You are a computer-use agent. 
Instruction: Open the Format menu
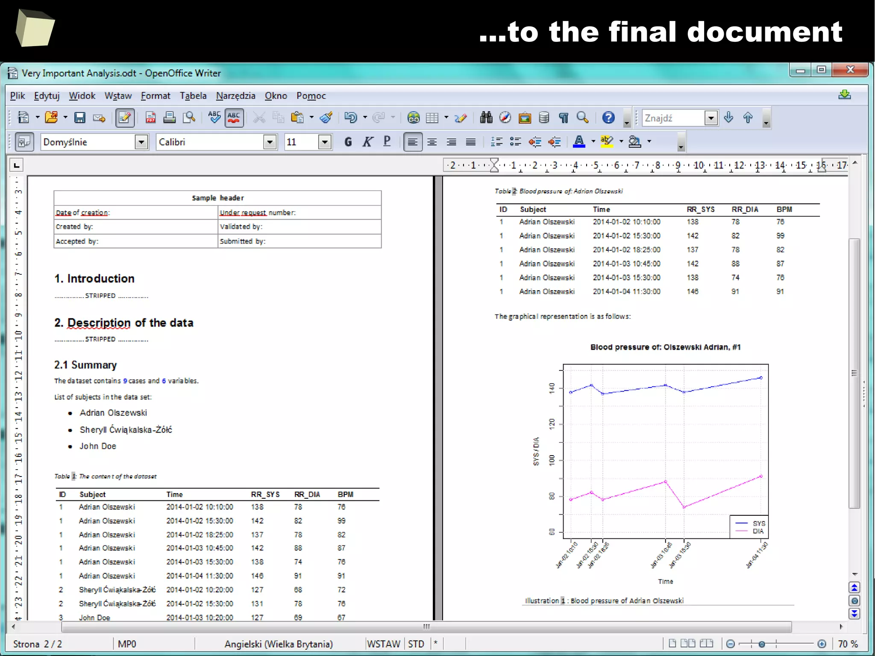point(156,96)
